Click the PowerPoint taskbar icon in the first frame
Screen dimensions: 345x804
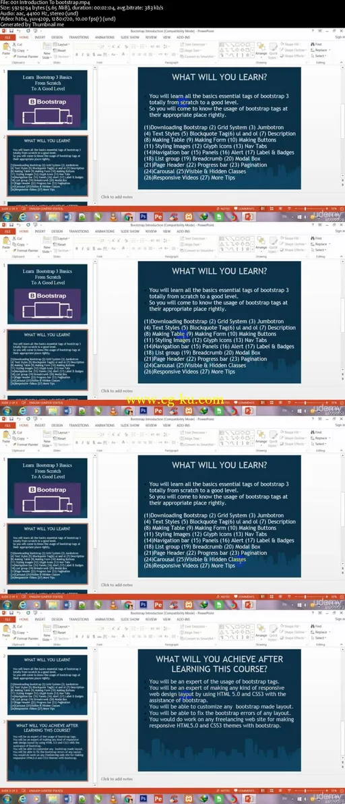(x=249, y=217)
